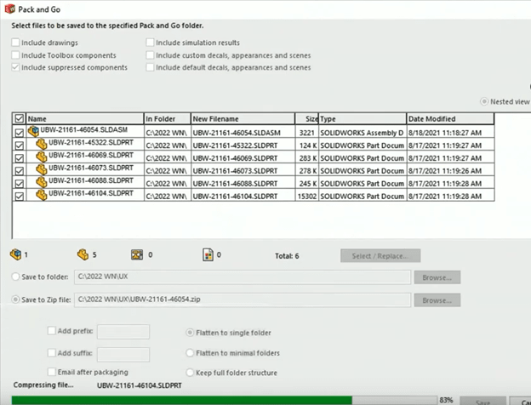Image resolution: width=531 pixels, height=405 pixels.
Task: Click the Save to Zip file path field
Action: point(243,299)
